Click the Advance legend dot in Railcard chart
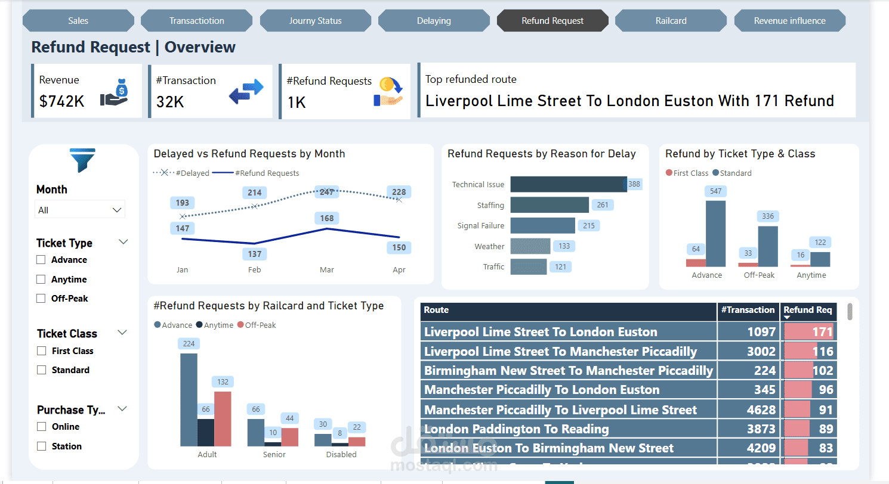The height and width of the screenshot is (484, 889). pyautogui.click(x=158, y=325)
